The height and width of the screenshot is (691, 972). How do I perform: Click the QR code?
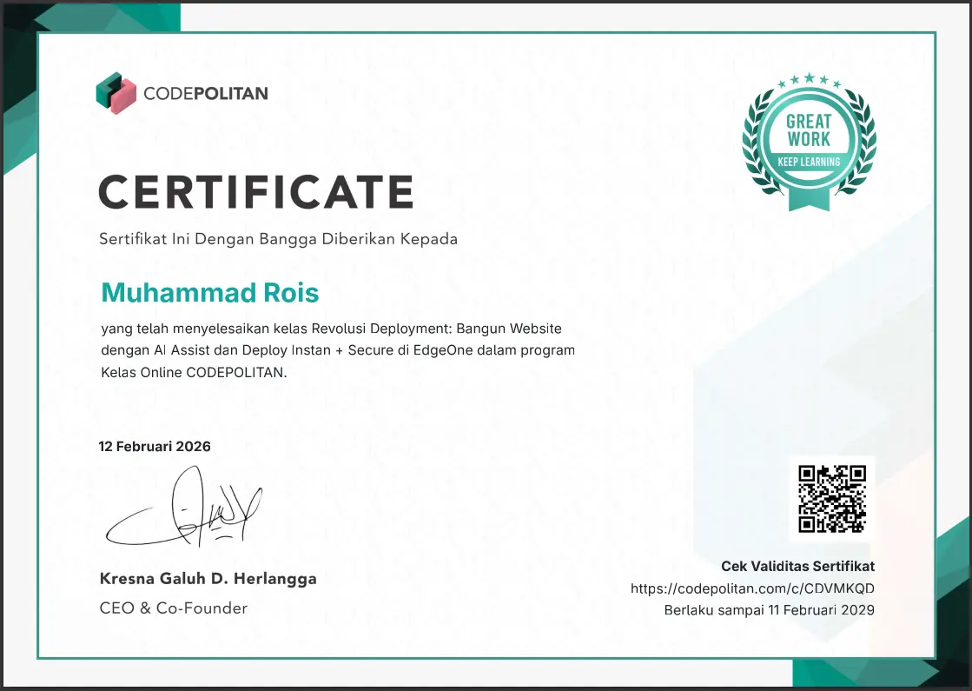coord(832,499)
